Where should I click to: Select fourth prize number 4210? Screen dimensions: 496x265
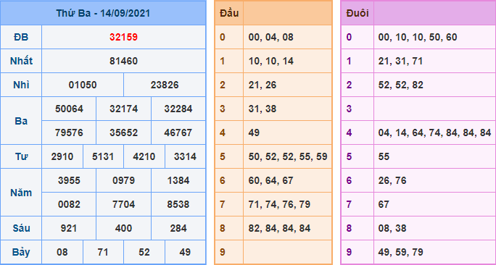click(144, 156)
